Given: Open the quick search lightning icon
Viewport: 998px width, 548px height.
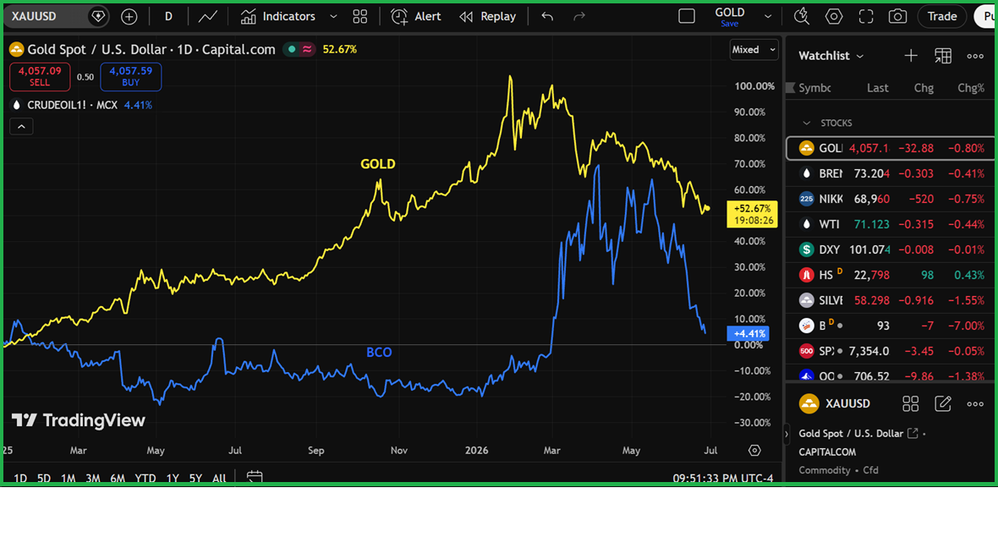Looking at the screenshot, I should pos(801,17).
